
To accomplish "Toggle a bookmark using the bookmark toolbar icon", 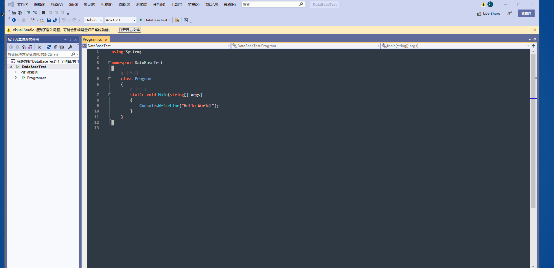I will tap(44, 12).
